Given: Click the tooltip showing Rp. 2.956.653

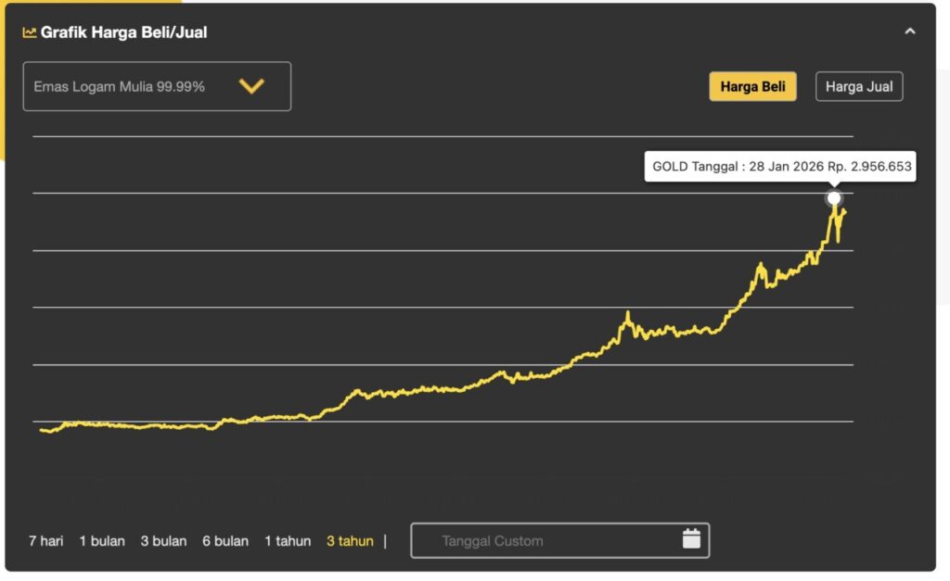Looking at the screenshot, I should coord(780,167).
